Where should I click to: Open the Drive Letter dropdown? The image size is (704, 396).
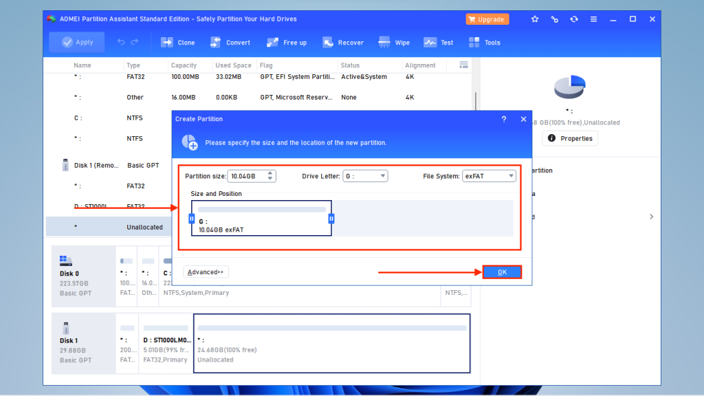[x=365, y=175]
